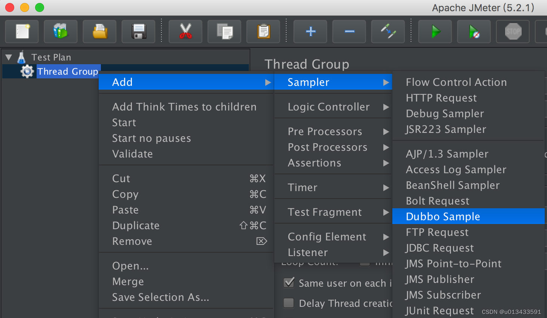Select JMS Publisher sampler
Screen dimensions: 547x318
click(x=469, y=279)
